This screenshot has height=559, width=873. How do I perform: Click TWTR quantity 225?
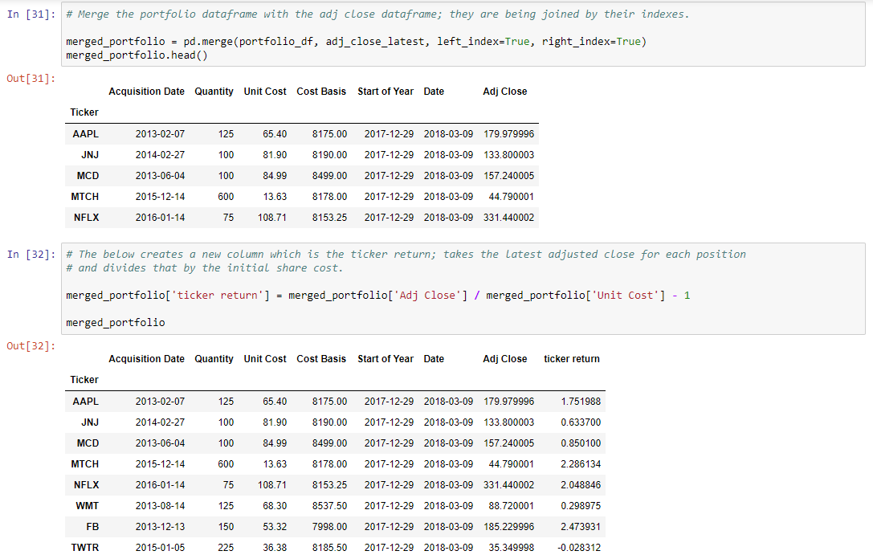pyautogui.click(x=226, y=548)
